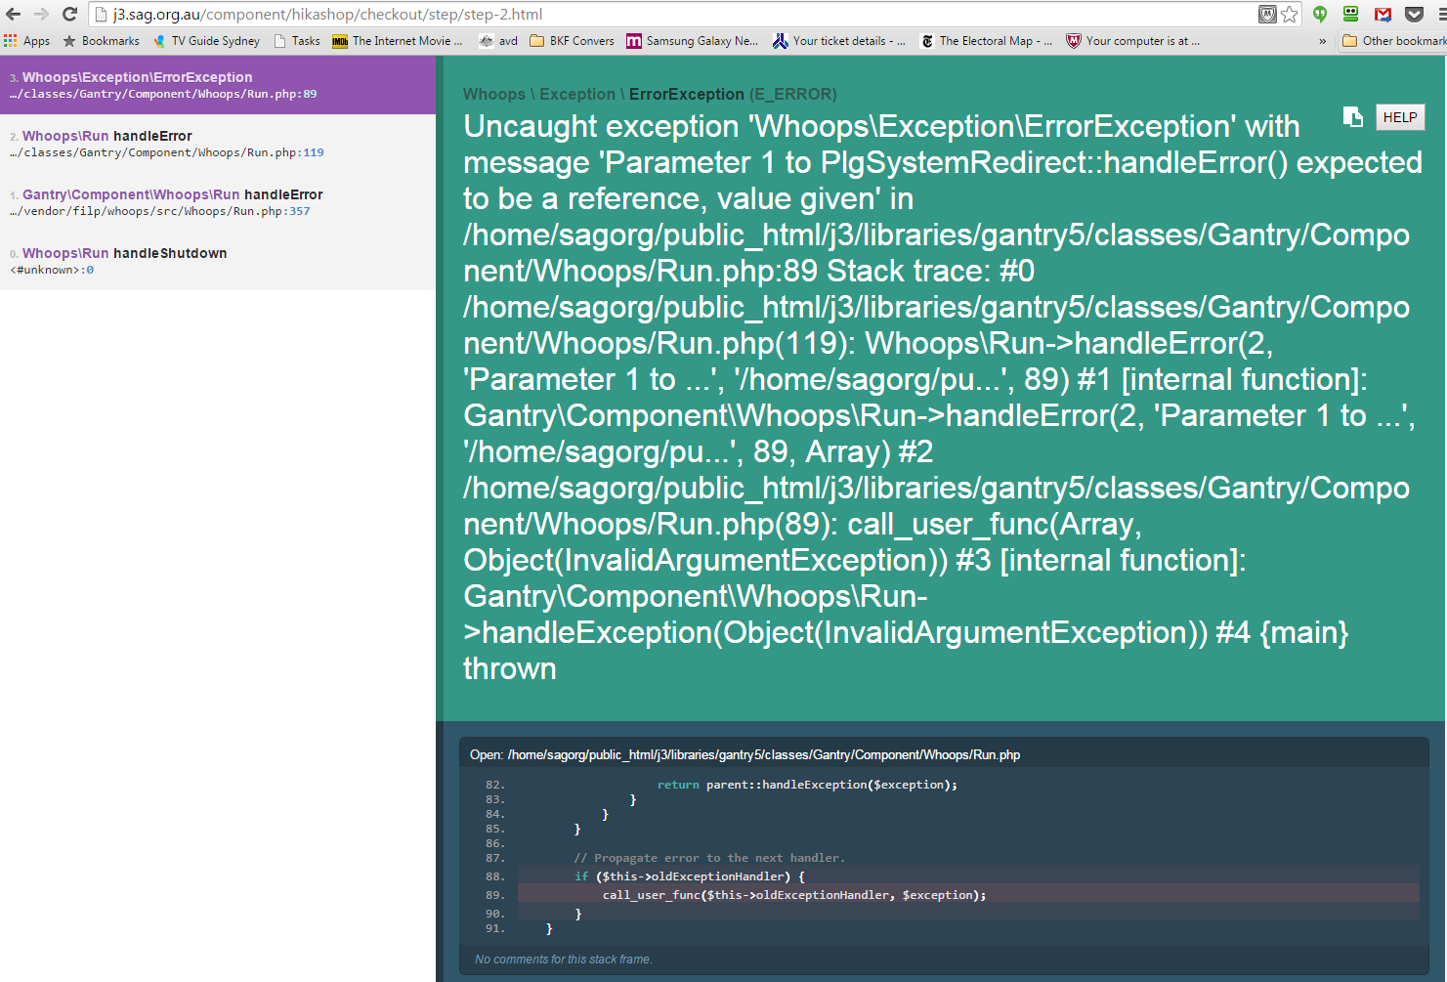Go back using the browser back arrow
This screenshot has width=1447, height=982.
pos(14,14)
